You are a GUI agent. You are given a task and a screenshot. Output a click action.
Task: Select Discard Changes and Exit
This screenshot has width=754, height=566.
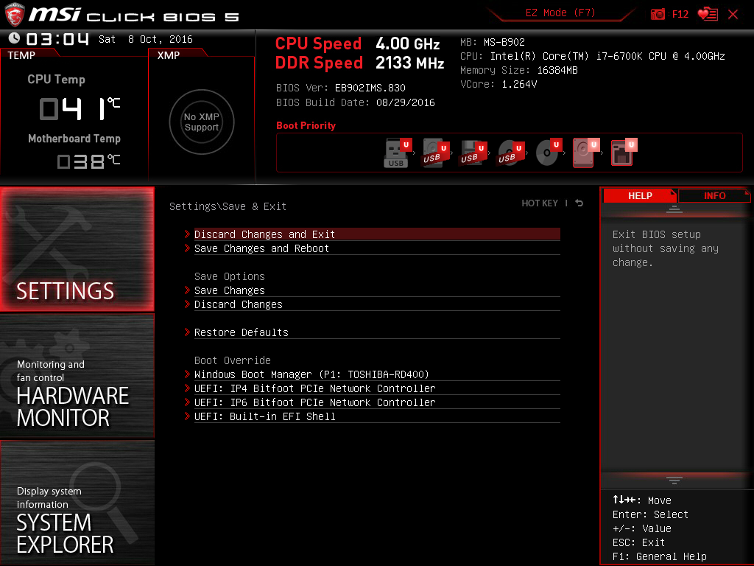pos(377,234)
